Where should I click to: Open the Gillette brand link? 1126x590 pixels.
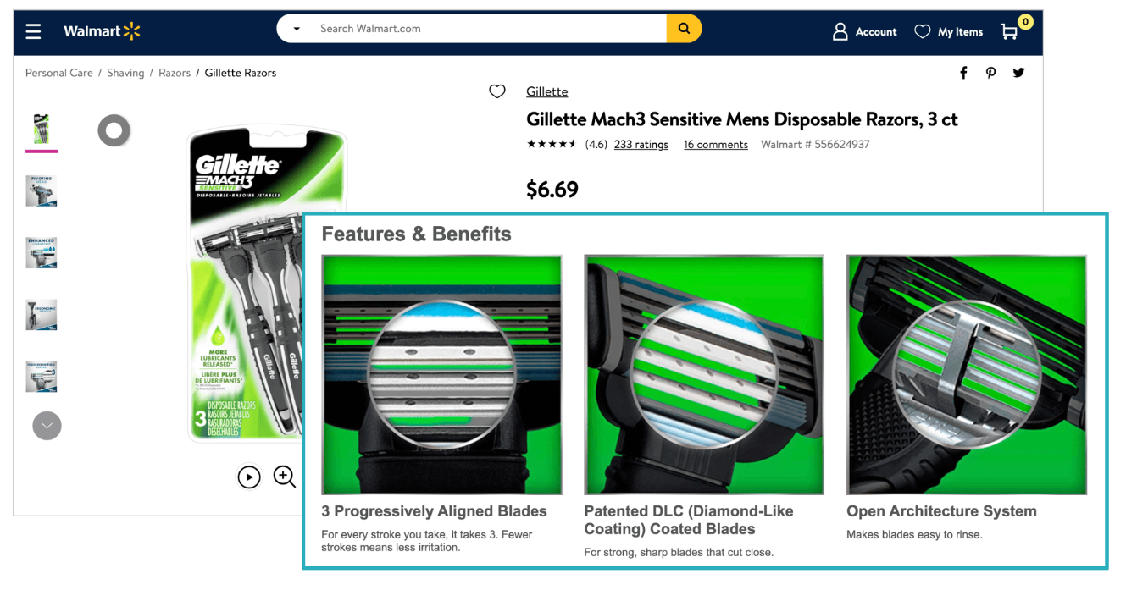547,91
